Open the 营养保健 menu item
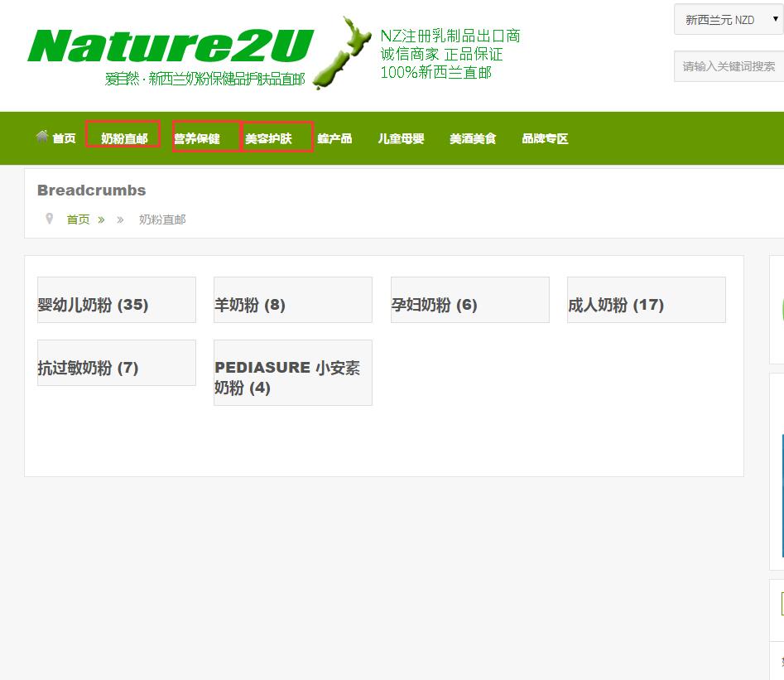 coord(196,138)
